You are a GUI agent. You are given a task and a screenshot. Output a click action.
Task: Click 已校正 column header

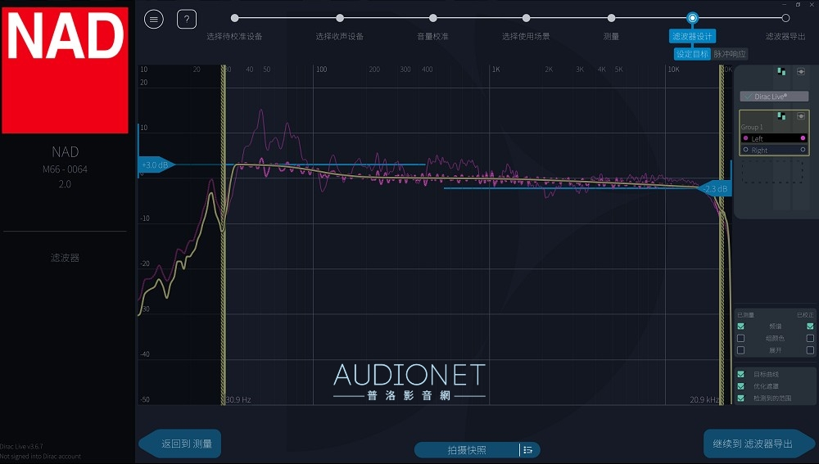(805, 315)
